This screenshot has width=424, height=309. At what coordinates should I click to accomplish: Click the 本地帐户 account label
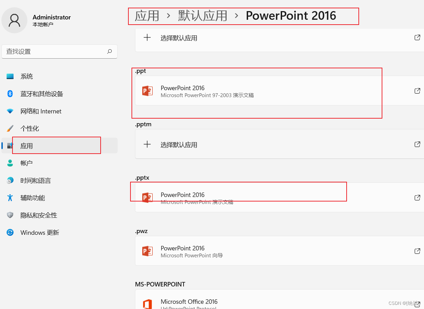pos(43,25)
